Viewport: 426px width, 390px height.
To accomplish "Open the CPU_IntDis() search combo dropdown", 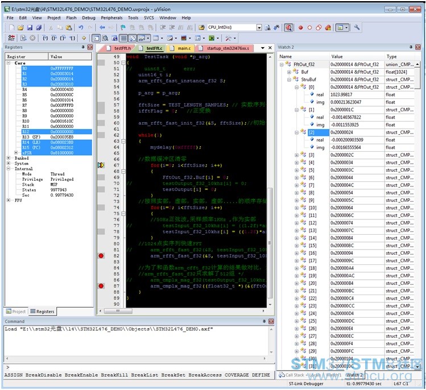I will [259, 27].
